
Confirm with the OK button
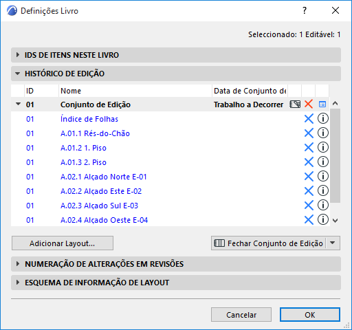coord(310,315)
